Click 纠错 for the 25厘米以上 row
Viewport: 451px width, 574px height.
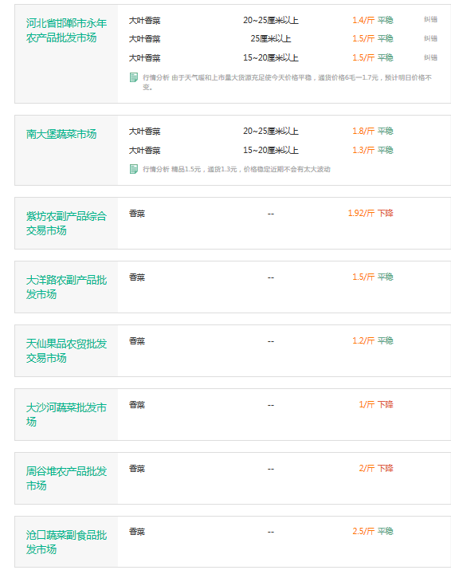click(x=430, y=38)
